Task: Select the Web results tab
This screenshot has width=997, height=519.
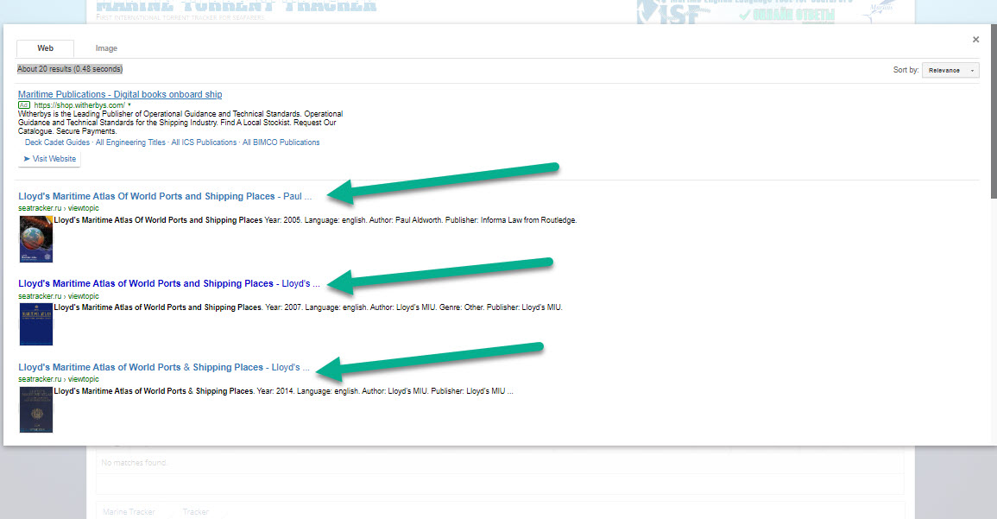Action: (x=45, y=49)
